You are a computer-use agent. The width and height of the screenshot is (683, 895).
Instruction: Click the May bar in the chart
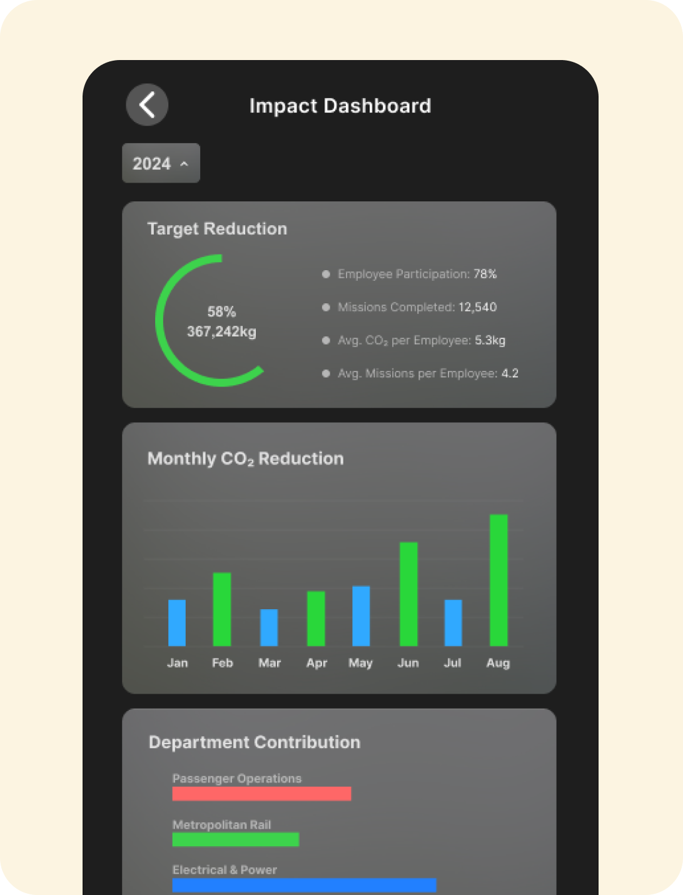coord(361,616)
